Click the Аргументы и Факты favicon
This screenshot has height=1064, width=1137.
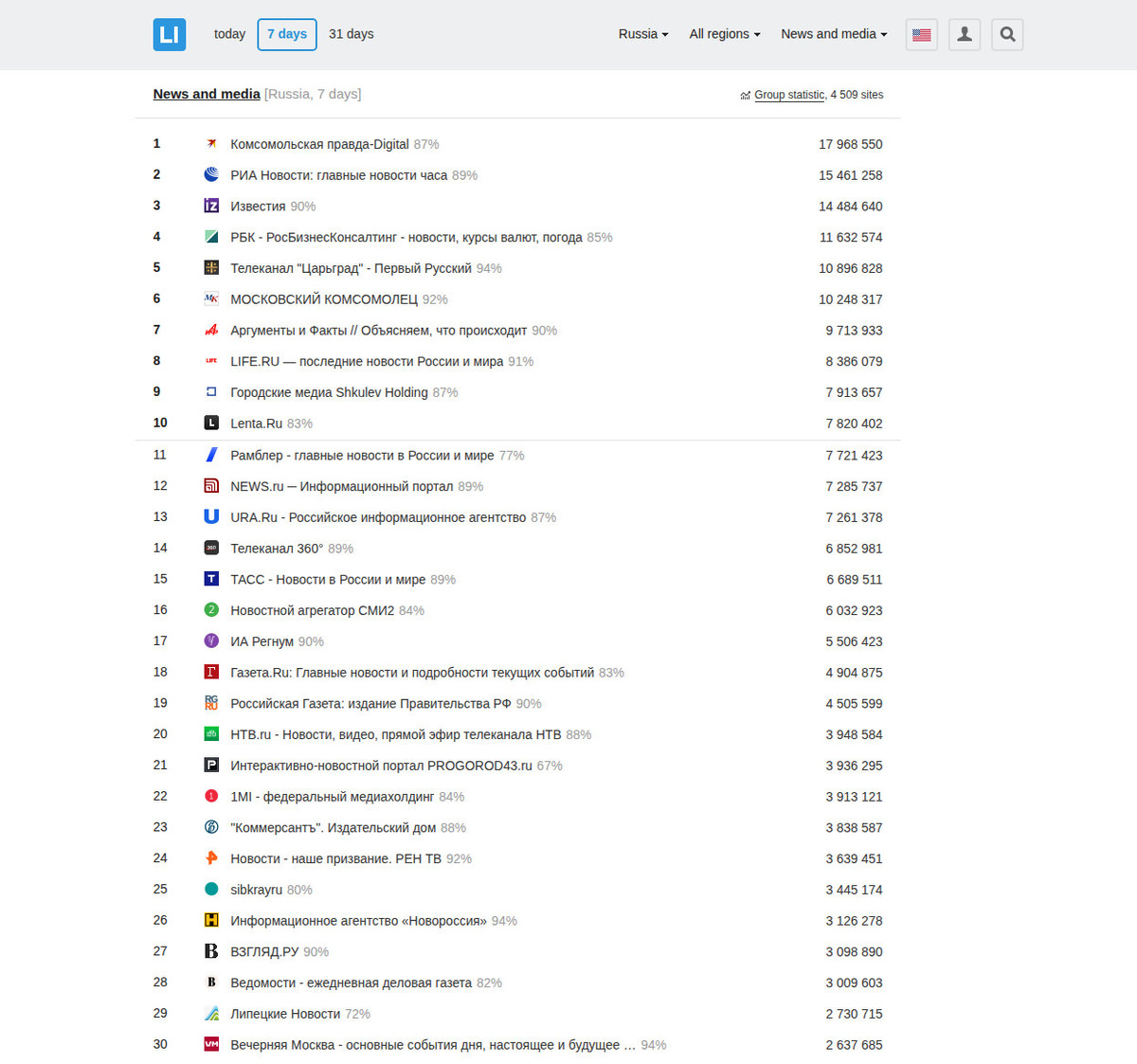point(211,330)
